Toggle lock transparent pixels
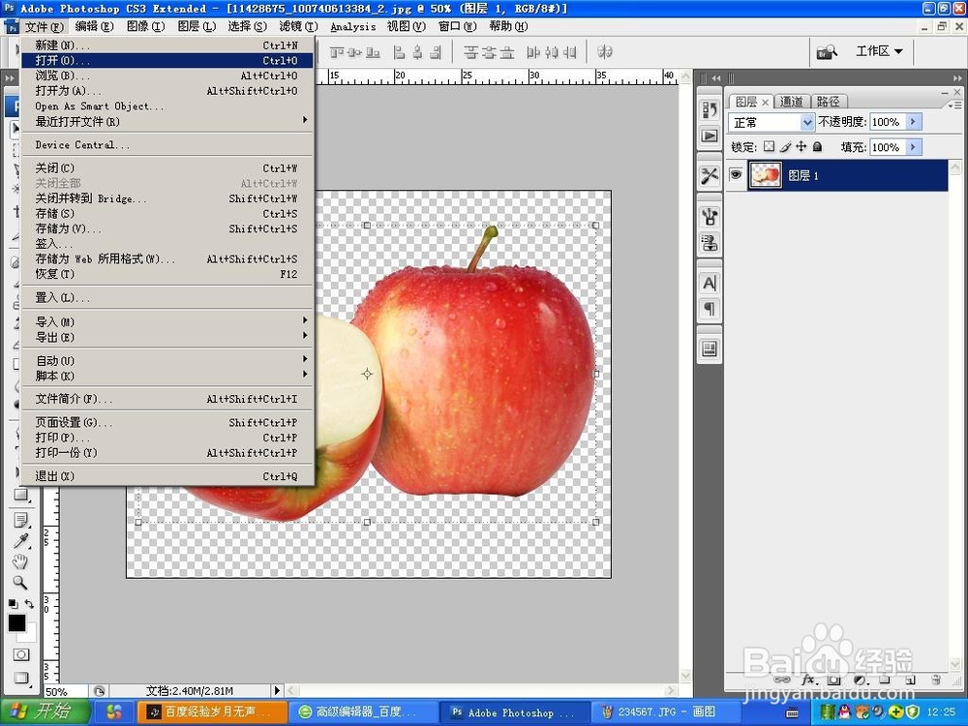Screen dimensions: 968x726 769,147
